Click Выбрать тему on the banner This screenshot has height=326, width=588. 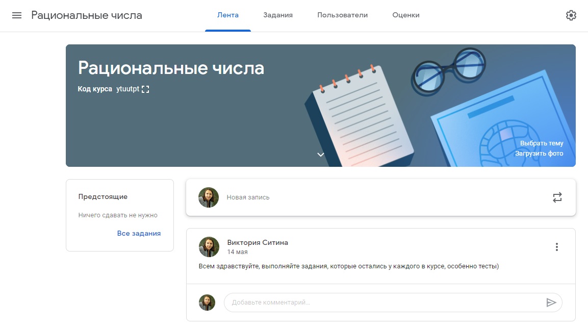tap(542, 143)
